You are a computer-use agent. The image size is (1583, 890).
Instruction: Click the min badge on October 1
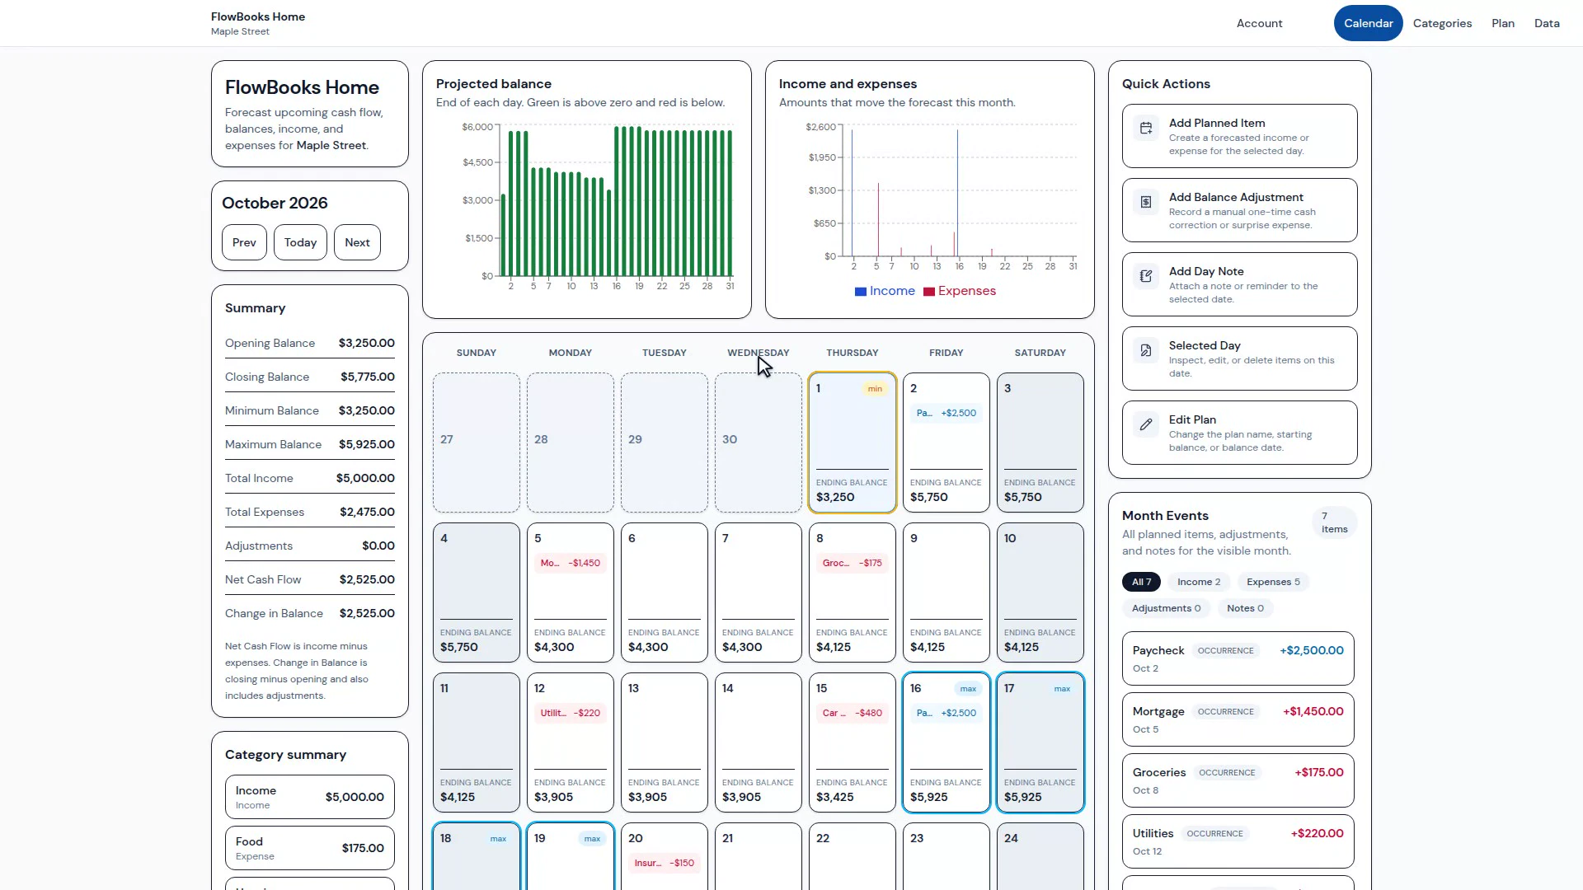[875, 389]
